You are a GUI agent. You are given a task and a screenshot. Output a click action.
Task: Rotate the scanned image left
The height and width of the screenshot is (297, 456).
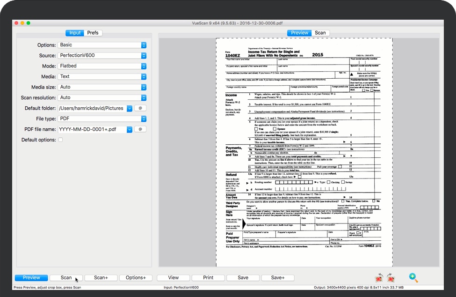pos(378,279)
